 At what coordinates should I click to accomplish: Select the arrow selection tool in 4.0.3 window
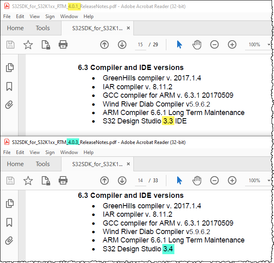179,181
